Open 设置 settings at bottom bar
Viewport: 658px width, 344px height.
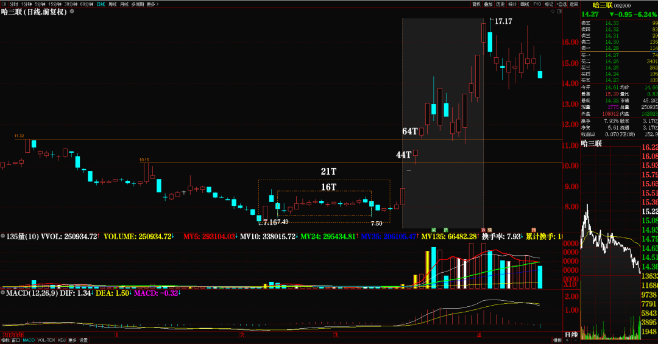(83, 340)
